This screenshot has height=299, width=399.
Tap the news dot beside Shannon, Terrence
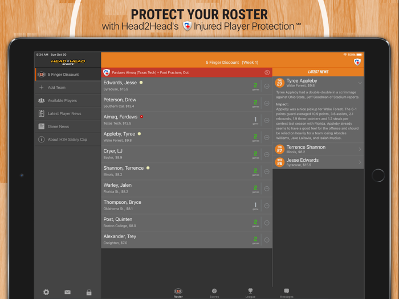tap(148, 168)
